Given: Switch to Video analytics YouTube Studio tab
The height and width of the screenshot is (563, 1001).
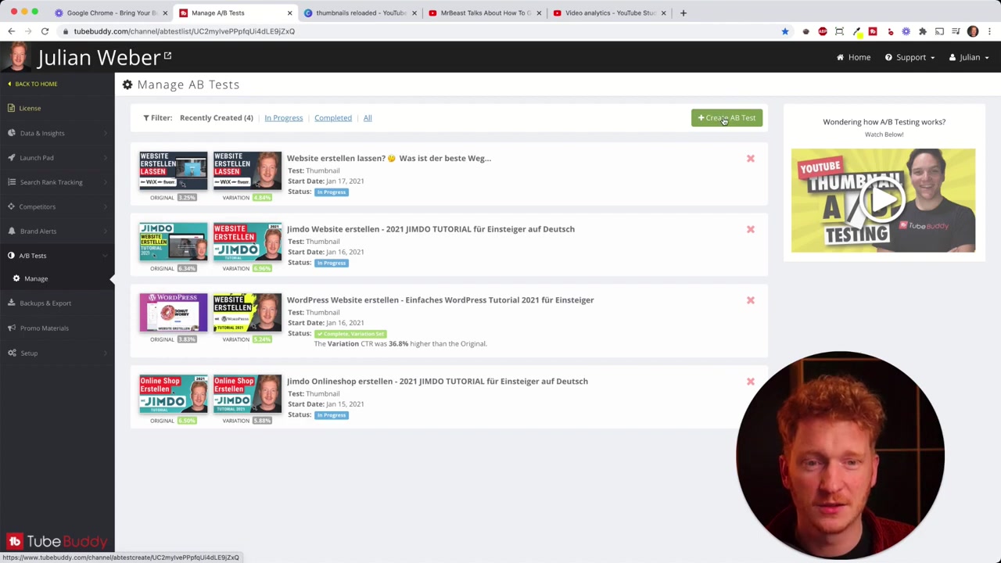Looking at the screenshot, I should pyautogui.click(x=609, y=13).
